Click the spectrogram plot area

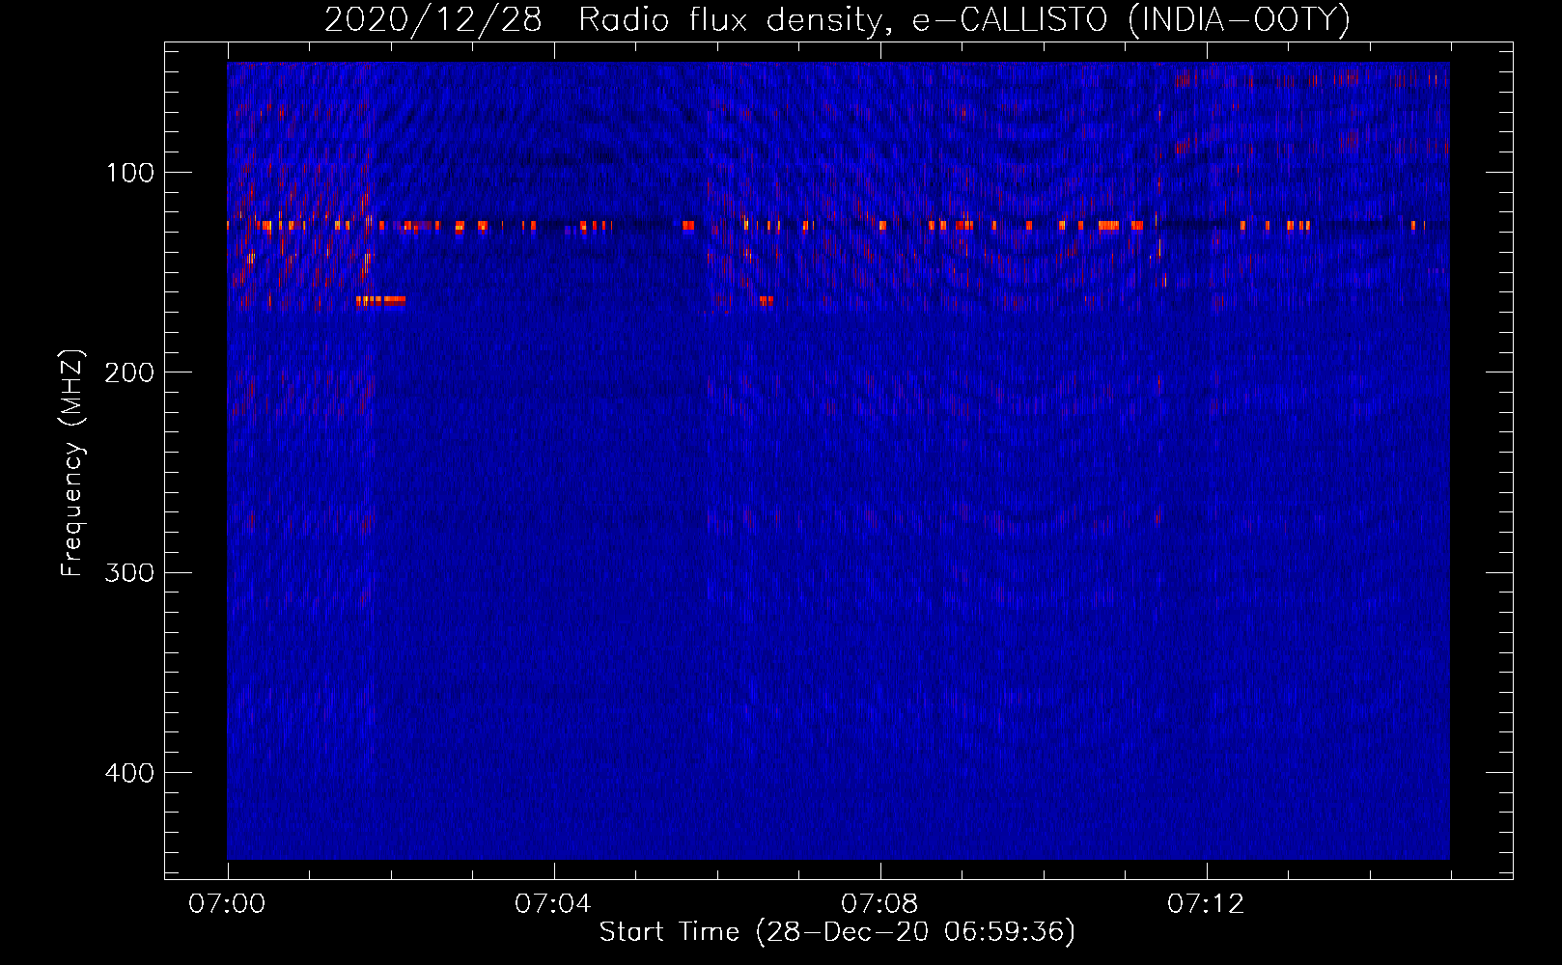tap(838, 460)
